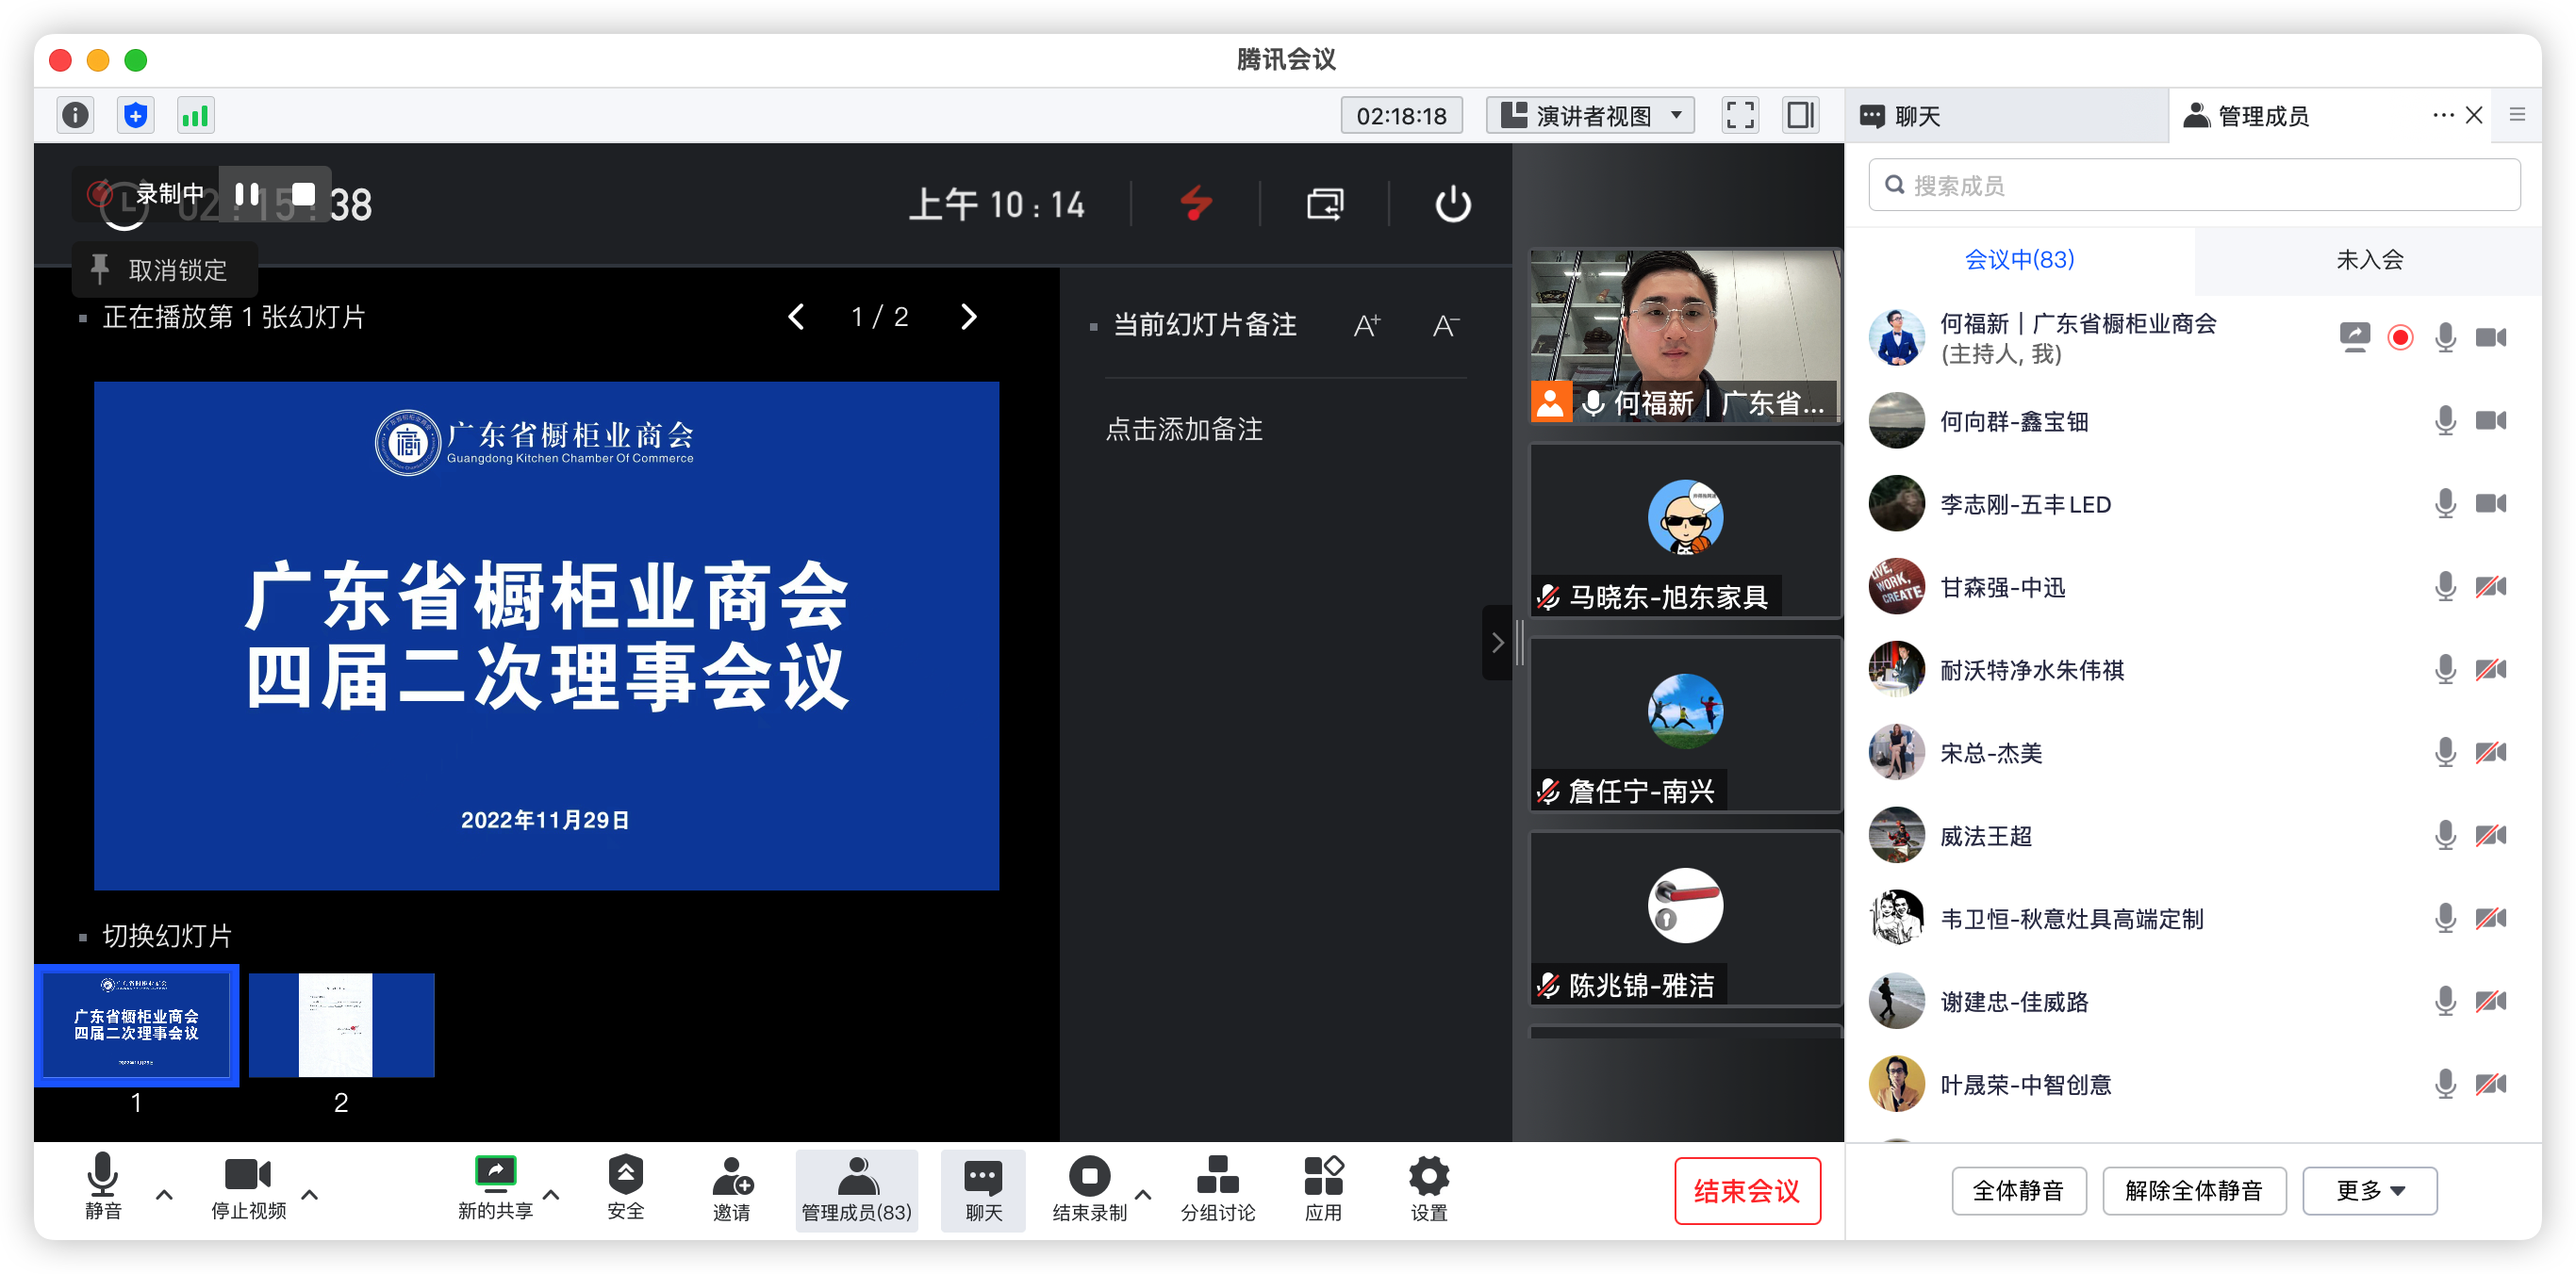
Task: Go to next slide arrow
Action: coord(968,317)
